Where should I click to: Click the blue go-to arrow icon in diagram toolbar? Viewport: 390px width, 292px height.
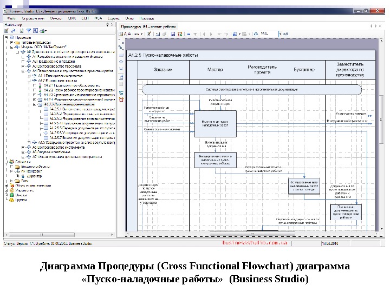click(188, 34)
